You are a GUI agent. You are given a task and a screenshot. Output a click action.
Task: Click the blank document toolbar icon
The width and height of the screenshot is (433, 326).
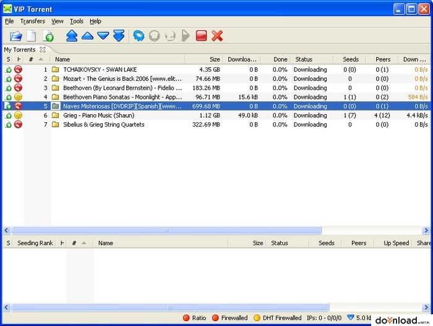[31, 36]
